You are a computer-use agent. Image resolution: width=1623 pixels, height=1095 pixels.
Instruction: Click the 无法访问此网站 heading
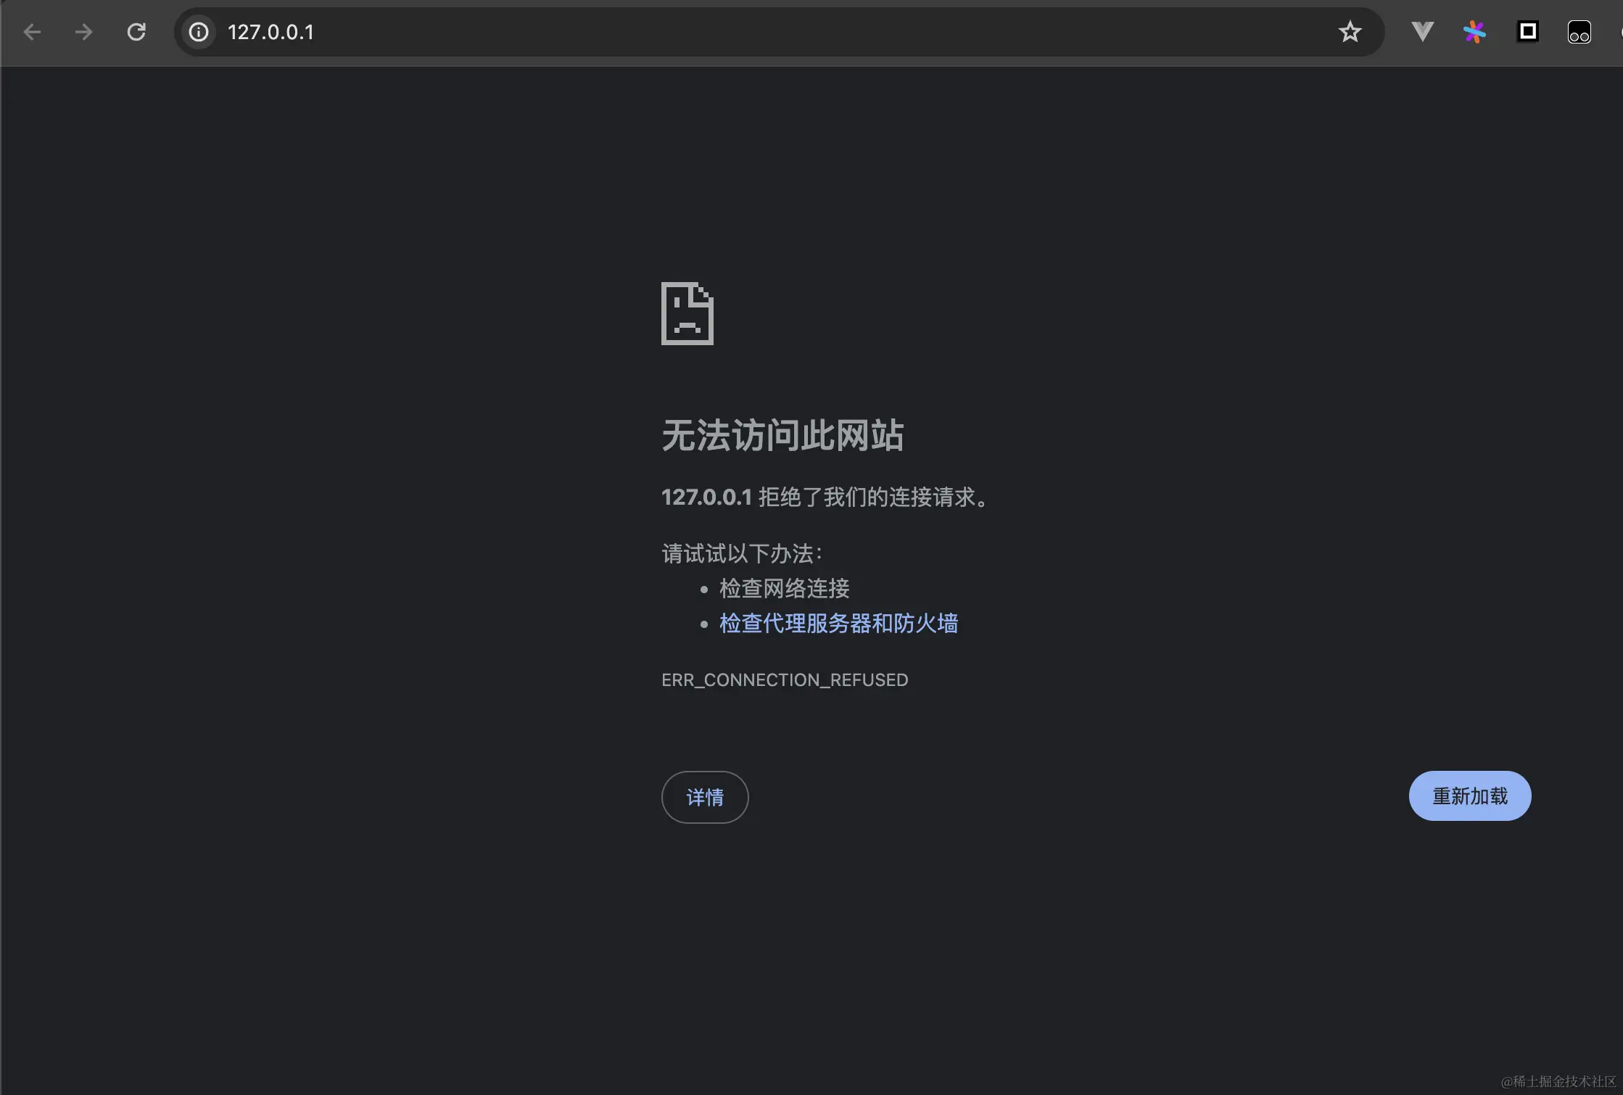[x=782, y=436]
